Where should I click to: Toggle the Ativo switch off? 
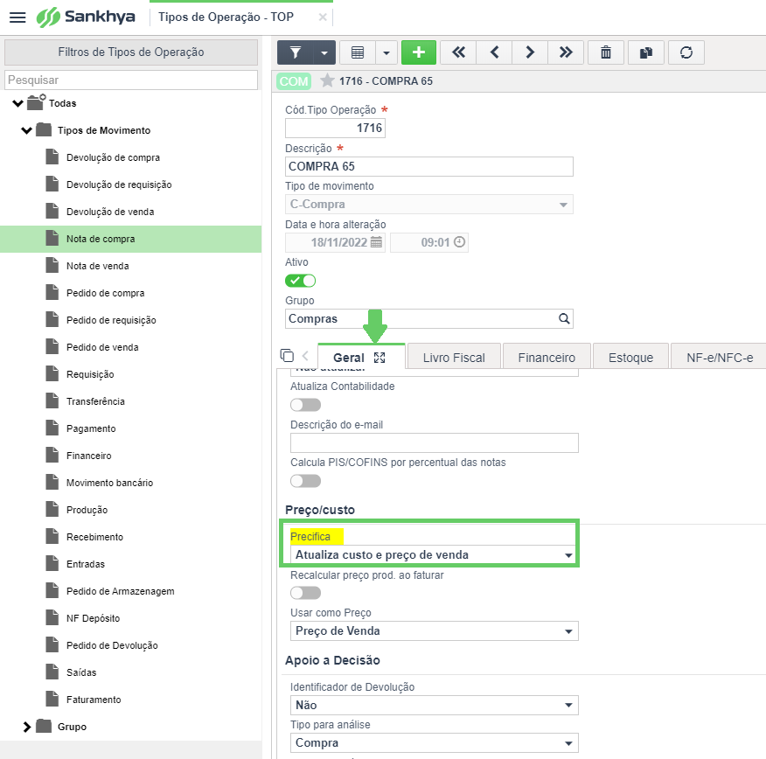pos(301,281)
